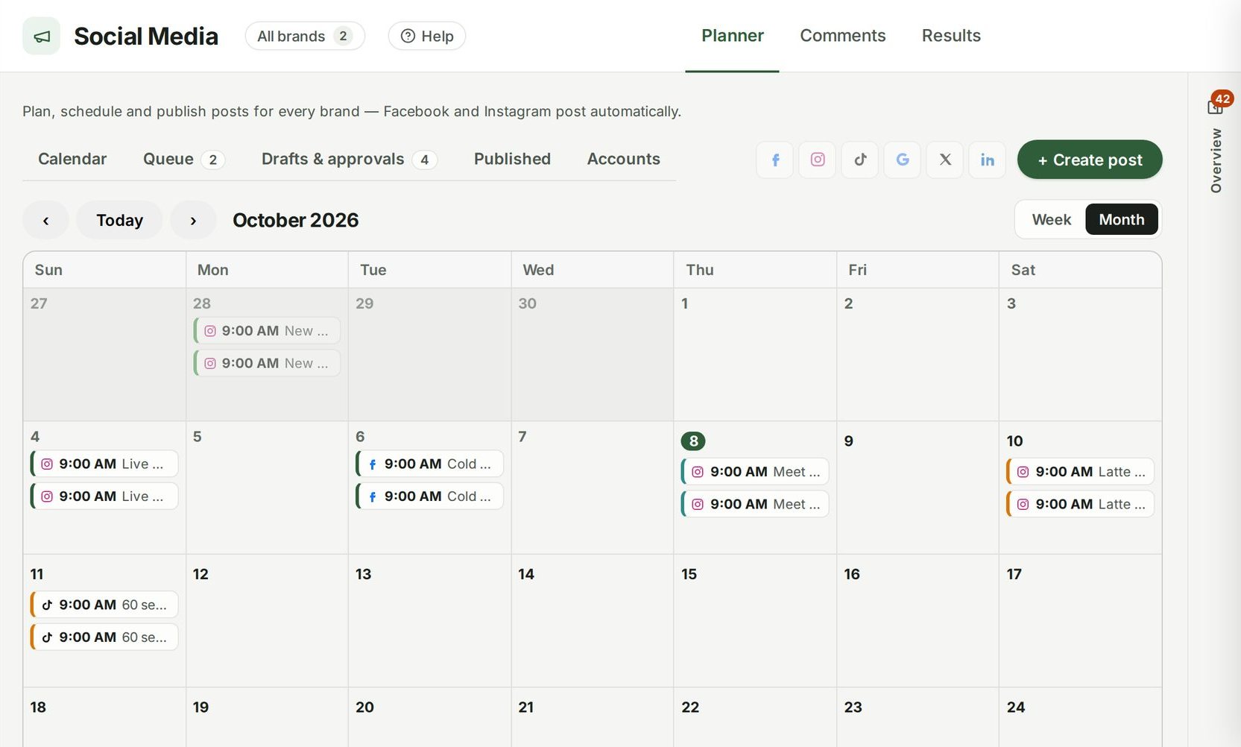Switch calendar to Month view
The height and width of the screenshot is (747, 1241).
[x=1122, y=219]
